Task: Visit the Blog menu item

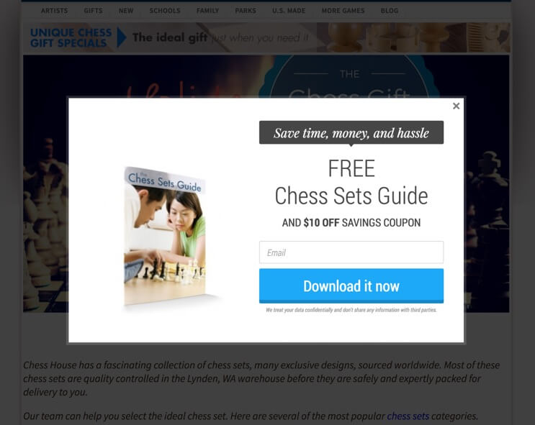Action: pyautogui.click(x=390, y=11)
